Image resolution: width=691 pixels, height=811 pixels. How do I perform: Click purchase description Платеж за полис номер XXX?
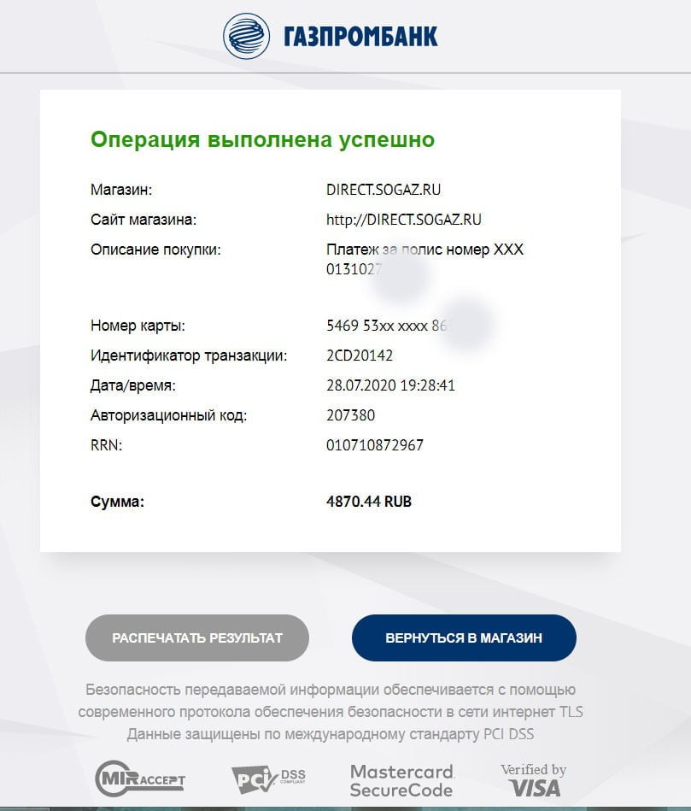coord(425,250)
